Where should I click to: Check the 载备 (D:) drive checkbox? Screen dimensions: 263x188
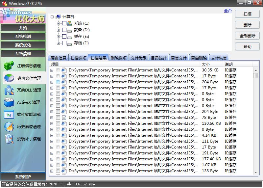click(64, 30)
